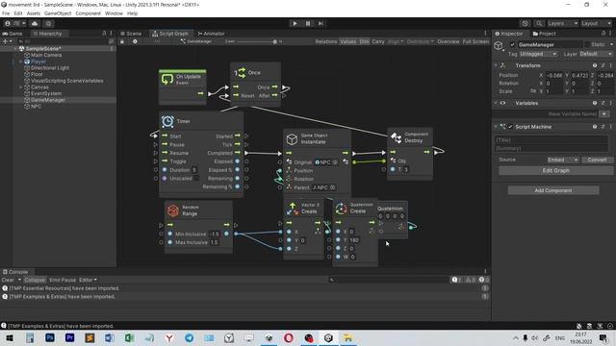Toggle the Relations button in graph toolbar

(x=326, y=41)
